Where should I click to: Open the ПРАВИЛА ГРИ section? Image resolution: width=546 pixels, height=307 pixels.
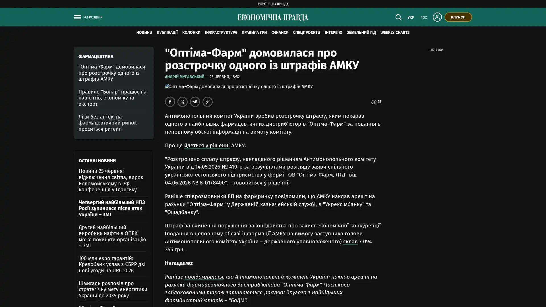point(254,33)
